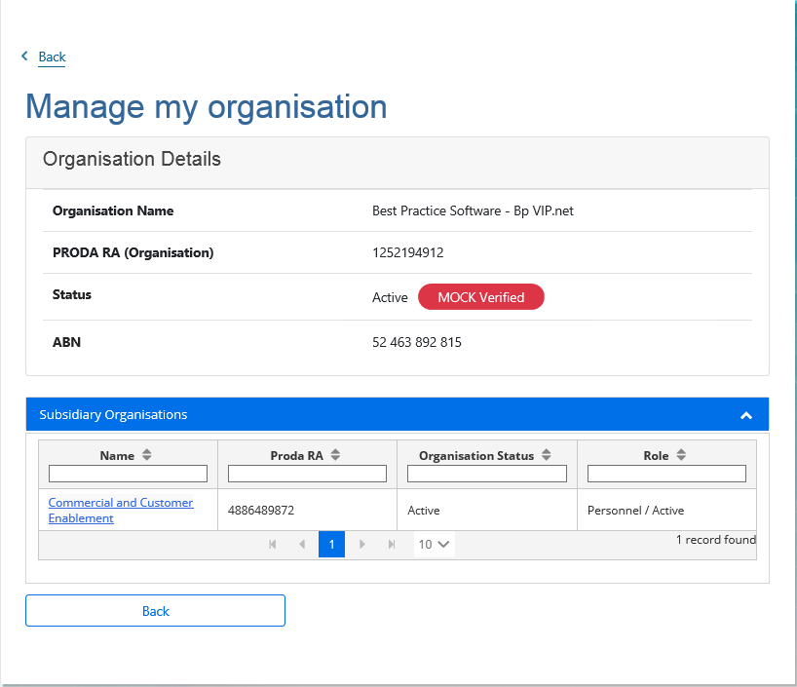The image size is (797, 687).
Task: Focus the Proda RA filter input
Action: pos(307,474)
